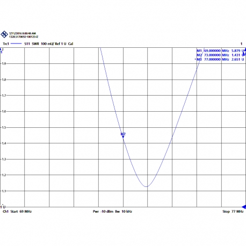The width and height of the screenshot is (246, 246).
Task: Click the blue trace line sample next to Trc1
Action: click(x=16, y=44)
